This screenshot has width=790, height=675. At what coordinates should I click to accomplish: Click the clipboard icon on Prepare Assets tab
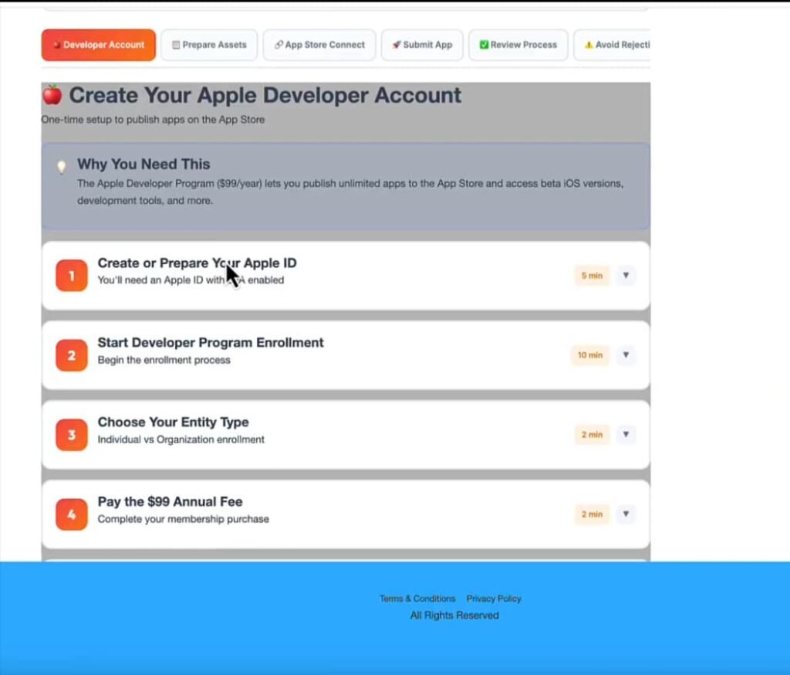(x=177, y=45)
